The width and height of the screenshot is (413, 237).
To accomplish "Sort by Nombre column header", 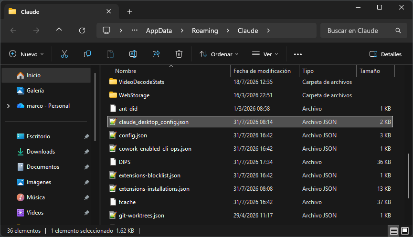I will (169, 71).
